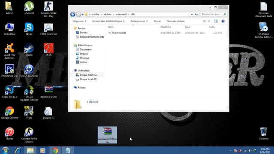The width and height of the screenshot is (274, 154).
Task: Change view with the view layout icon
Action: click(205, 21)
